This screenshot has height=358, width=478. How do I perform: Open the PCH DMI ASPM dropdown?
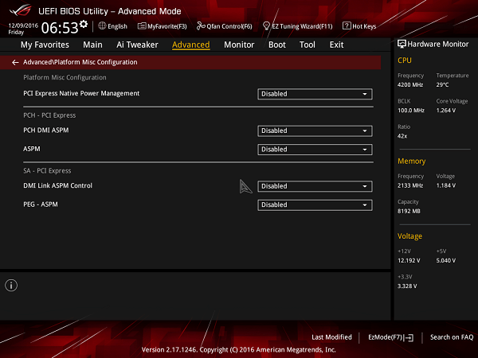click(x=315, y=131)
